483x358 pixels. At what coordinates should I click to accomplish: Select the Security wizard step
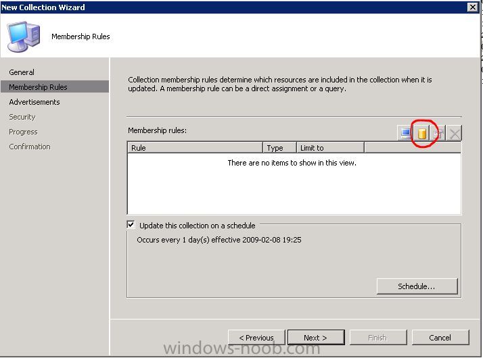click(x=22, y=117)
